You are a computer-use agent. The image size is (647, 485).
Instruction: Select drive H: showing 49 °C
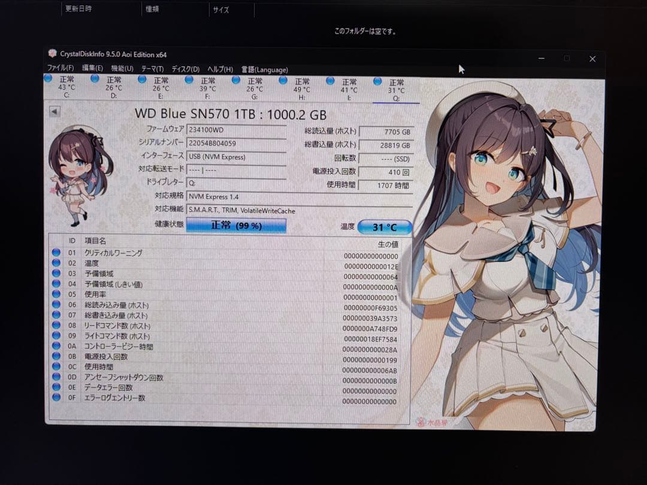(302, 86)
